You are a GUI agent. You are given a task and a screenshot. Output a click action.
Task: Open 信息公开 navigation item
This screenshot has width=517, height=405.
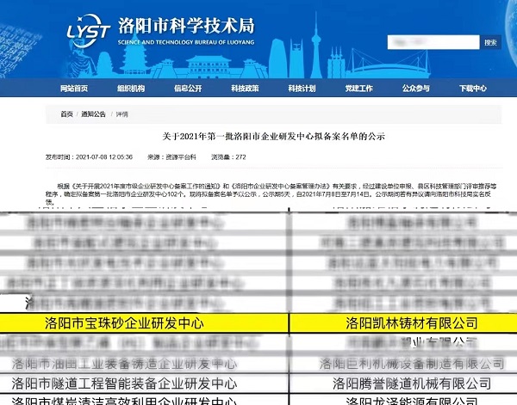pyautogui.click(x=188, y=89)
